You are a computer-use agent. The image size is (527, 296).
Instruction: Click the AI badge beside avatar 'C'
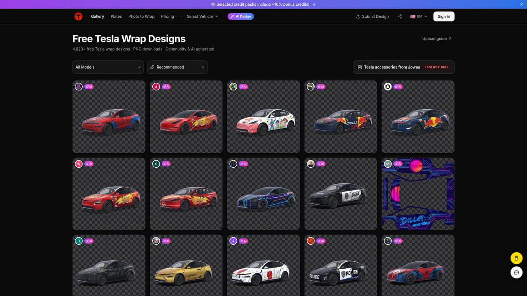pos(166,164)
